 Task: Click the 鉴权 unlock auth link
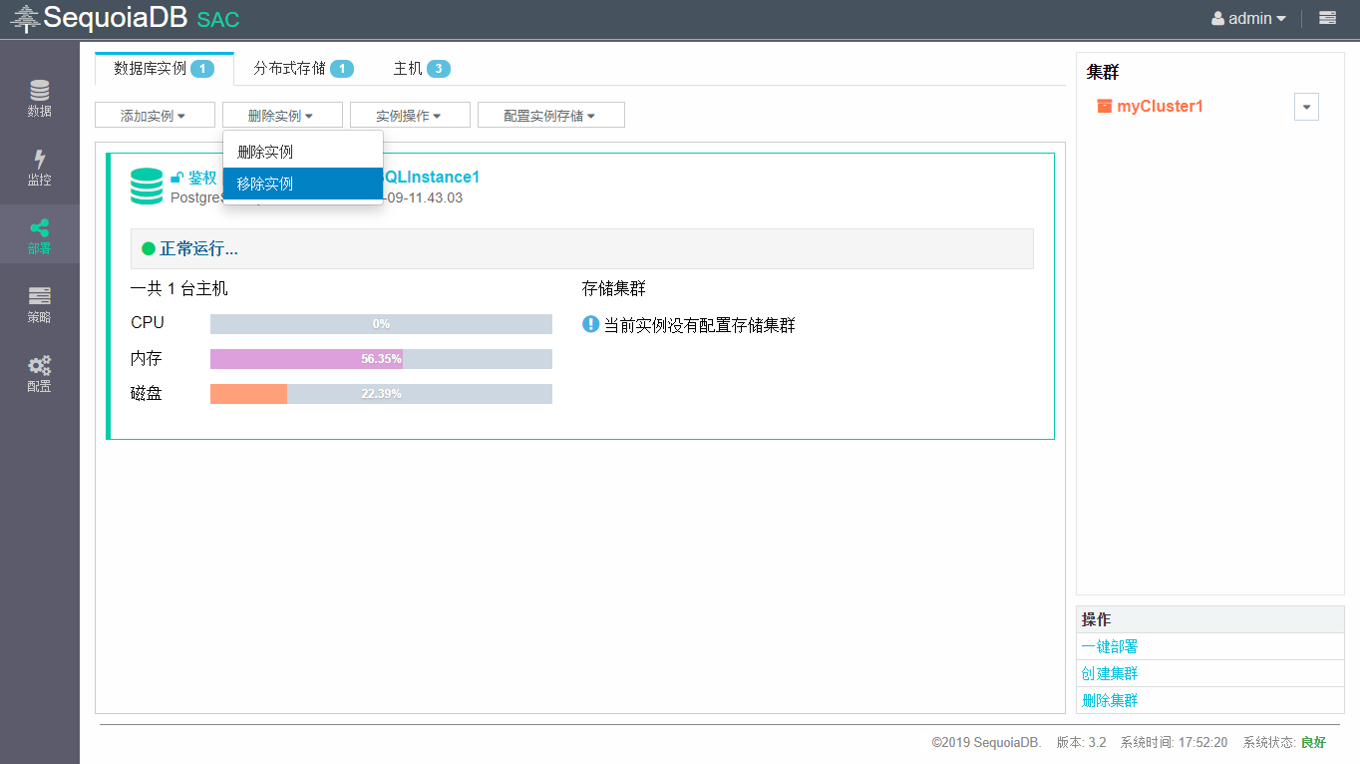(x=194, y=178)
